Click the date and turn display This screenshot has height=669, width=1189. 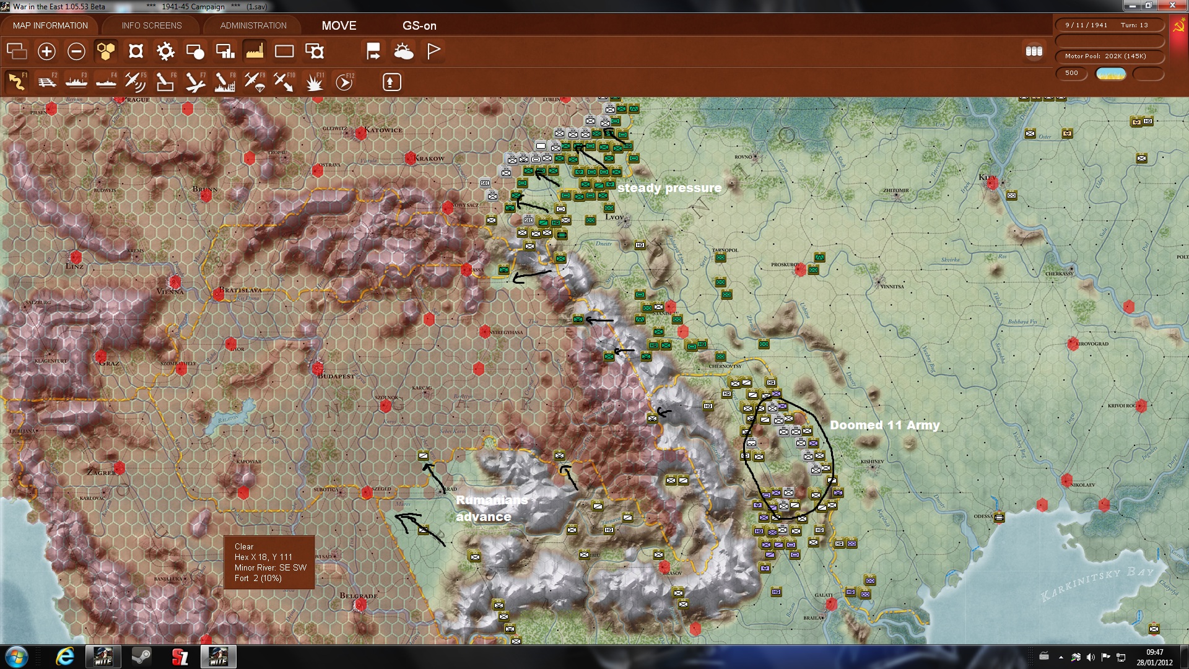(x=1109, y=25)
